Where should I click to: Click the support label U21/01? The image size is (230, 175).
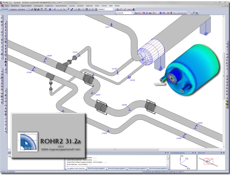[x=75, y=52]
